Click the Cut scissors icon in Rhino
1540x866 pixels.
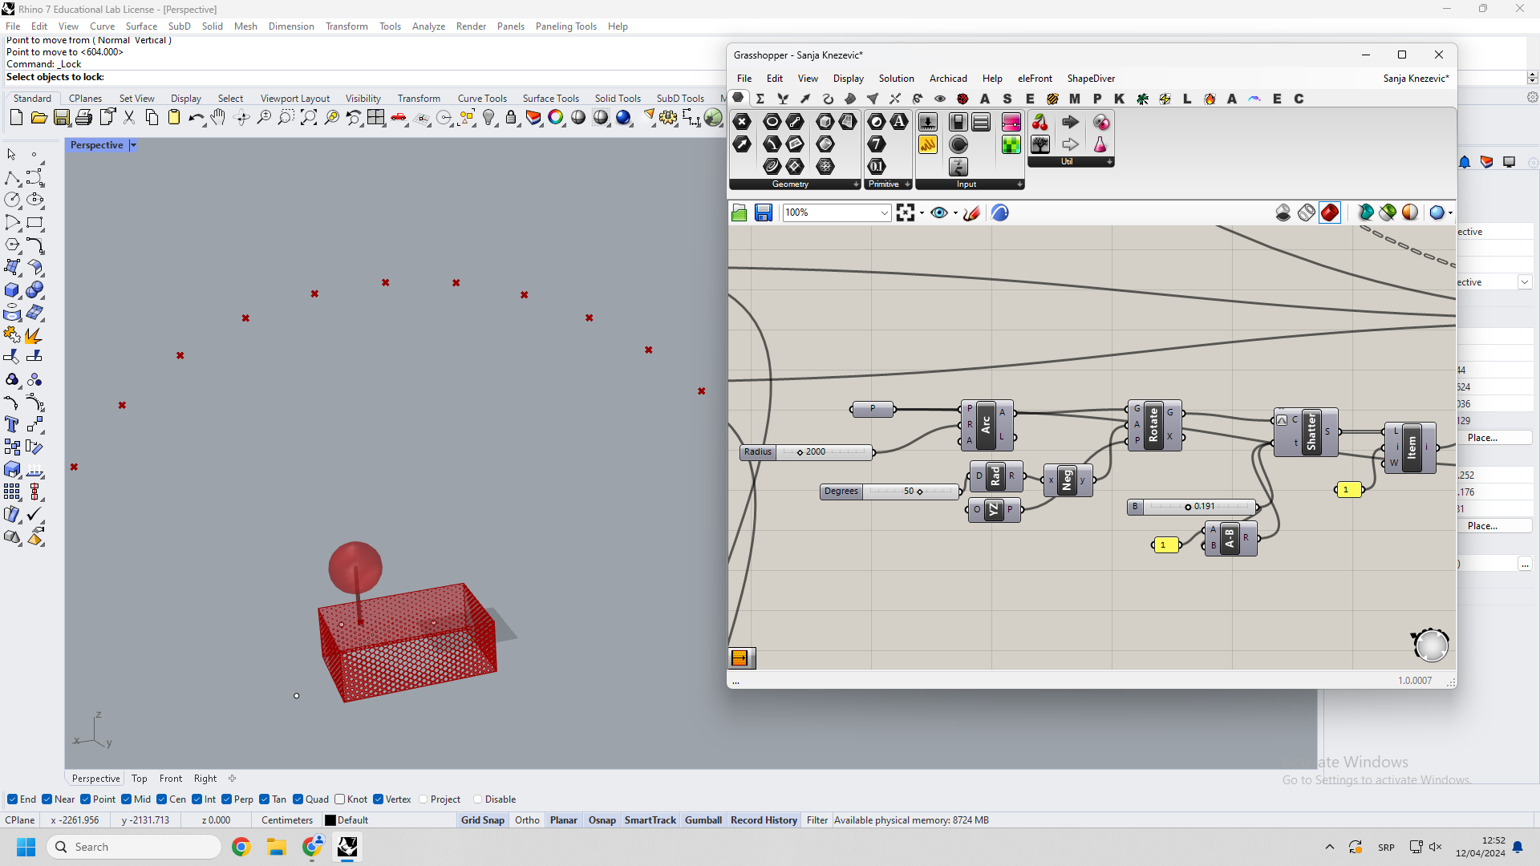coord(129,118)
